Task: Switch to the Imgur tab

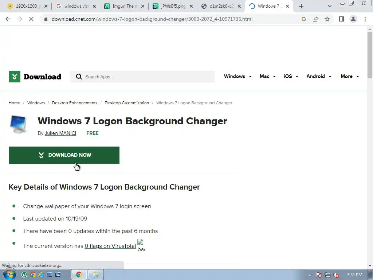Action: coord(125,6)
